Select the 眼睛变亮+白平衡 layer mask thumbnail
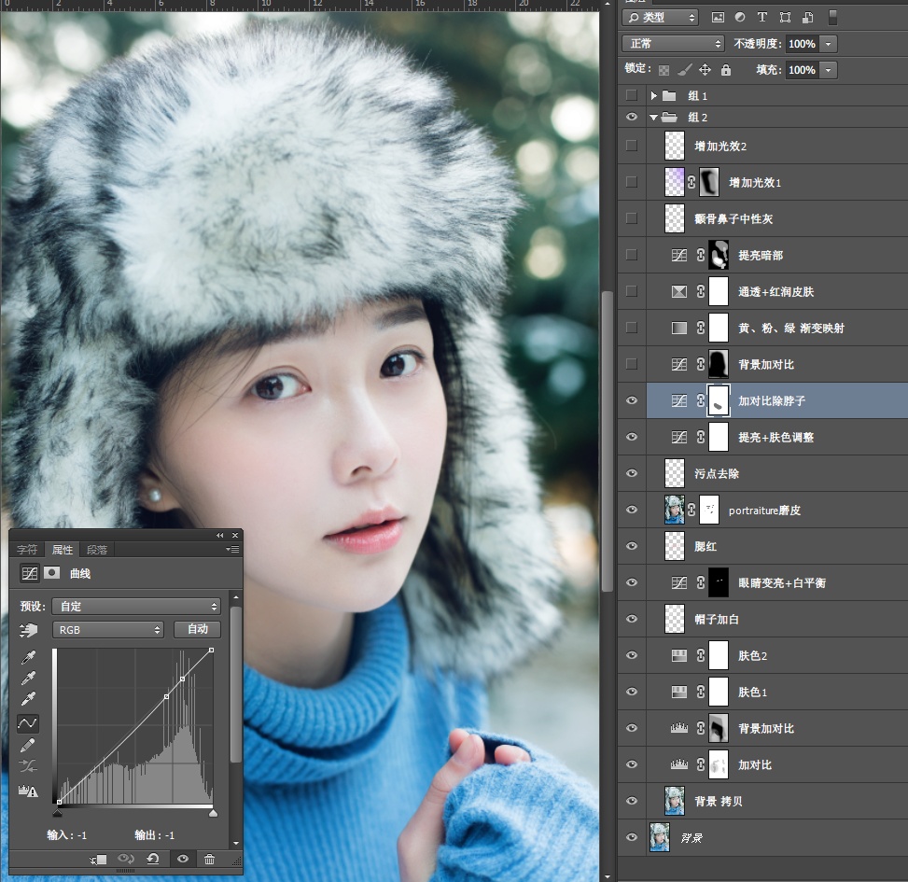The width and height of the screenshot is (908, 882). (x=718, y=582)
